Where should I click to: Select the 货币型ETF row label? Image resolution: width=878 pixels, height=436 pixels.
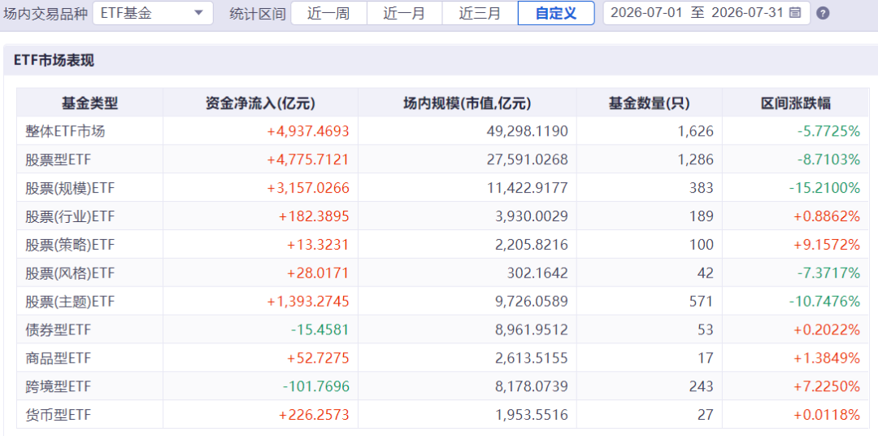58,416
